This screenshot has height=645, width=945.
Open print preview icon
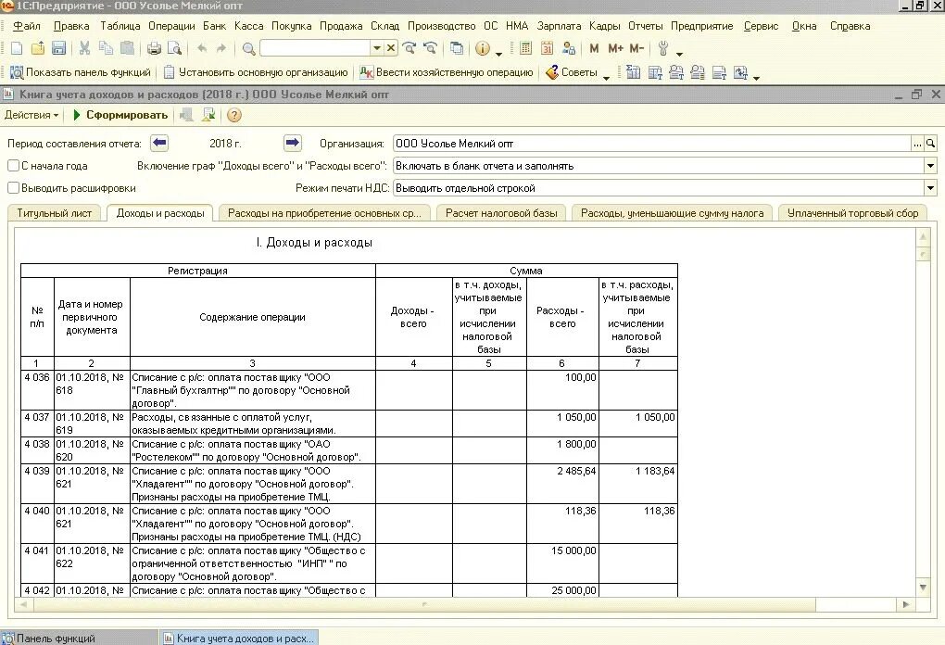[175, 48]
